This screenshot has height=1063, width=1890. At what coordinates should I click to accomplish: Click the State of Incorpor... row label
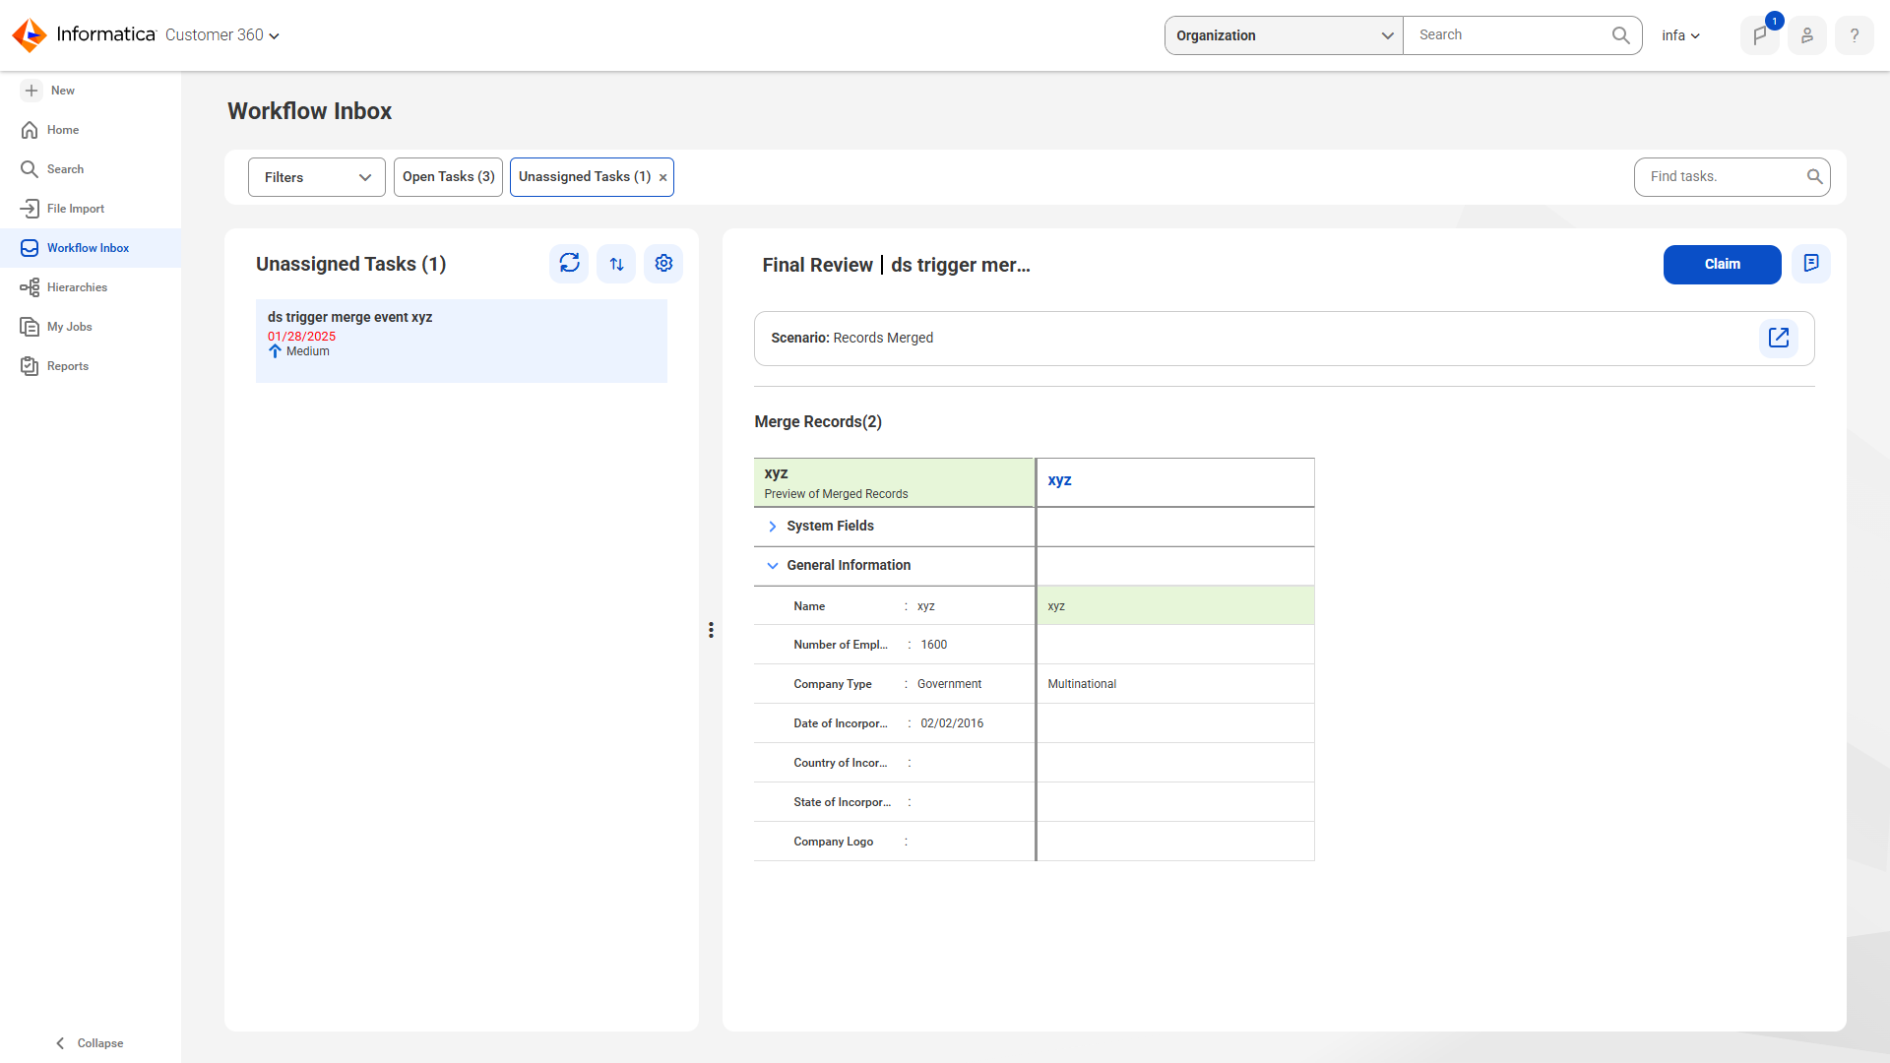click(x=842, y=802)
